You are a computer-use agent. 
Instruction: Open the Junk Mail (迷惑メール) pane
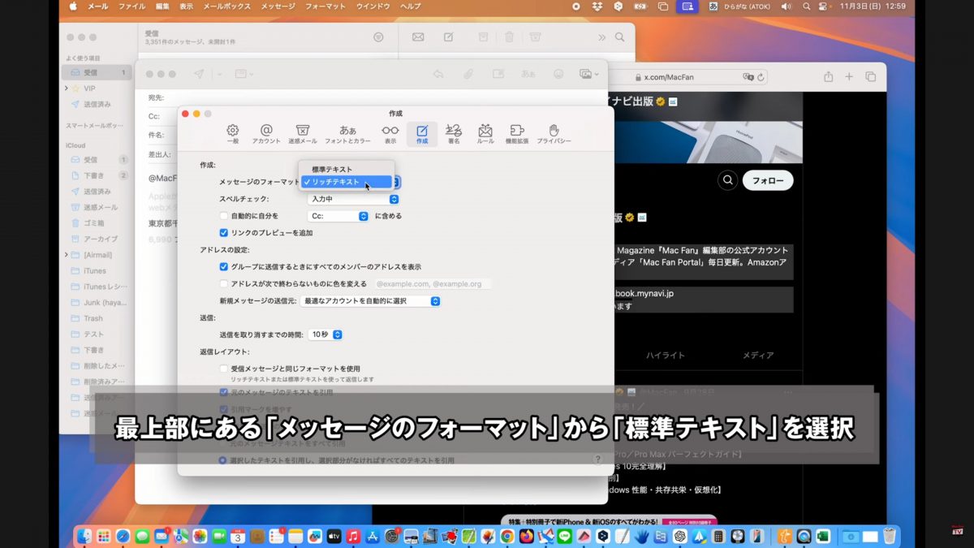[x=302, y=134]
